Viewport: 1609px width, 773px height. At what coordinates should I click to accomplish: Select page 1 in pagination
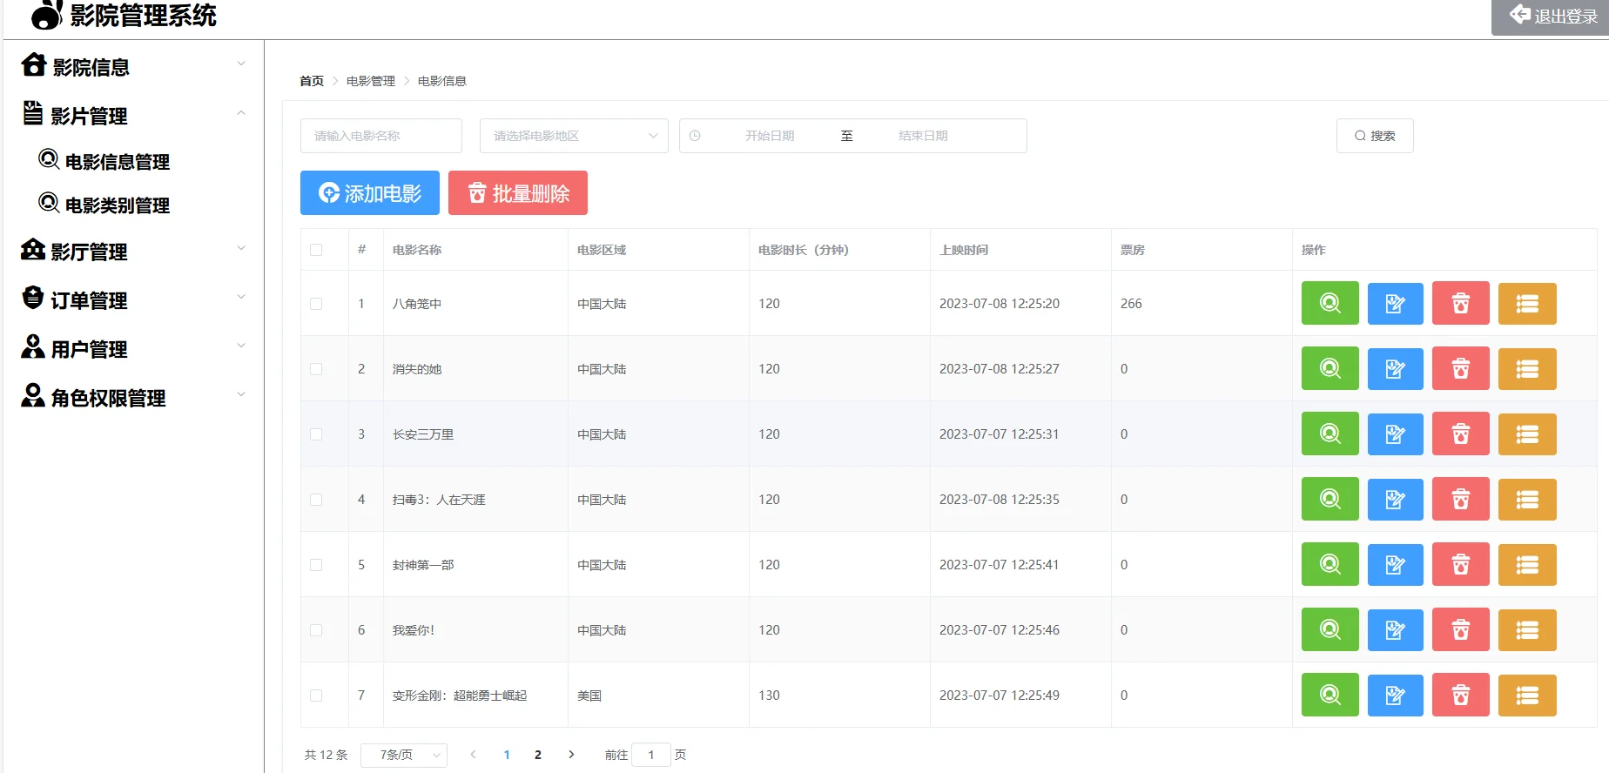(x=507, y=755)
